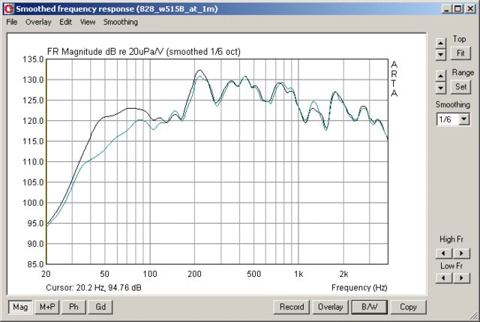Click Low Fr left arrow
The width and height of the screenshot is (480, 322).
tap(443, 278)
